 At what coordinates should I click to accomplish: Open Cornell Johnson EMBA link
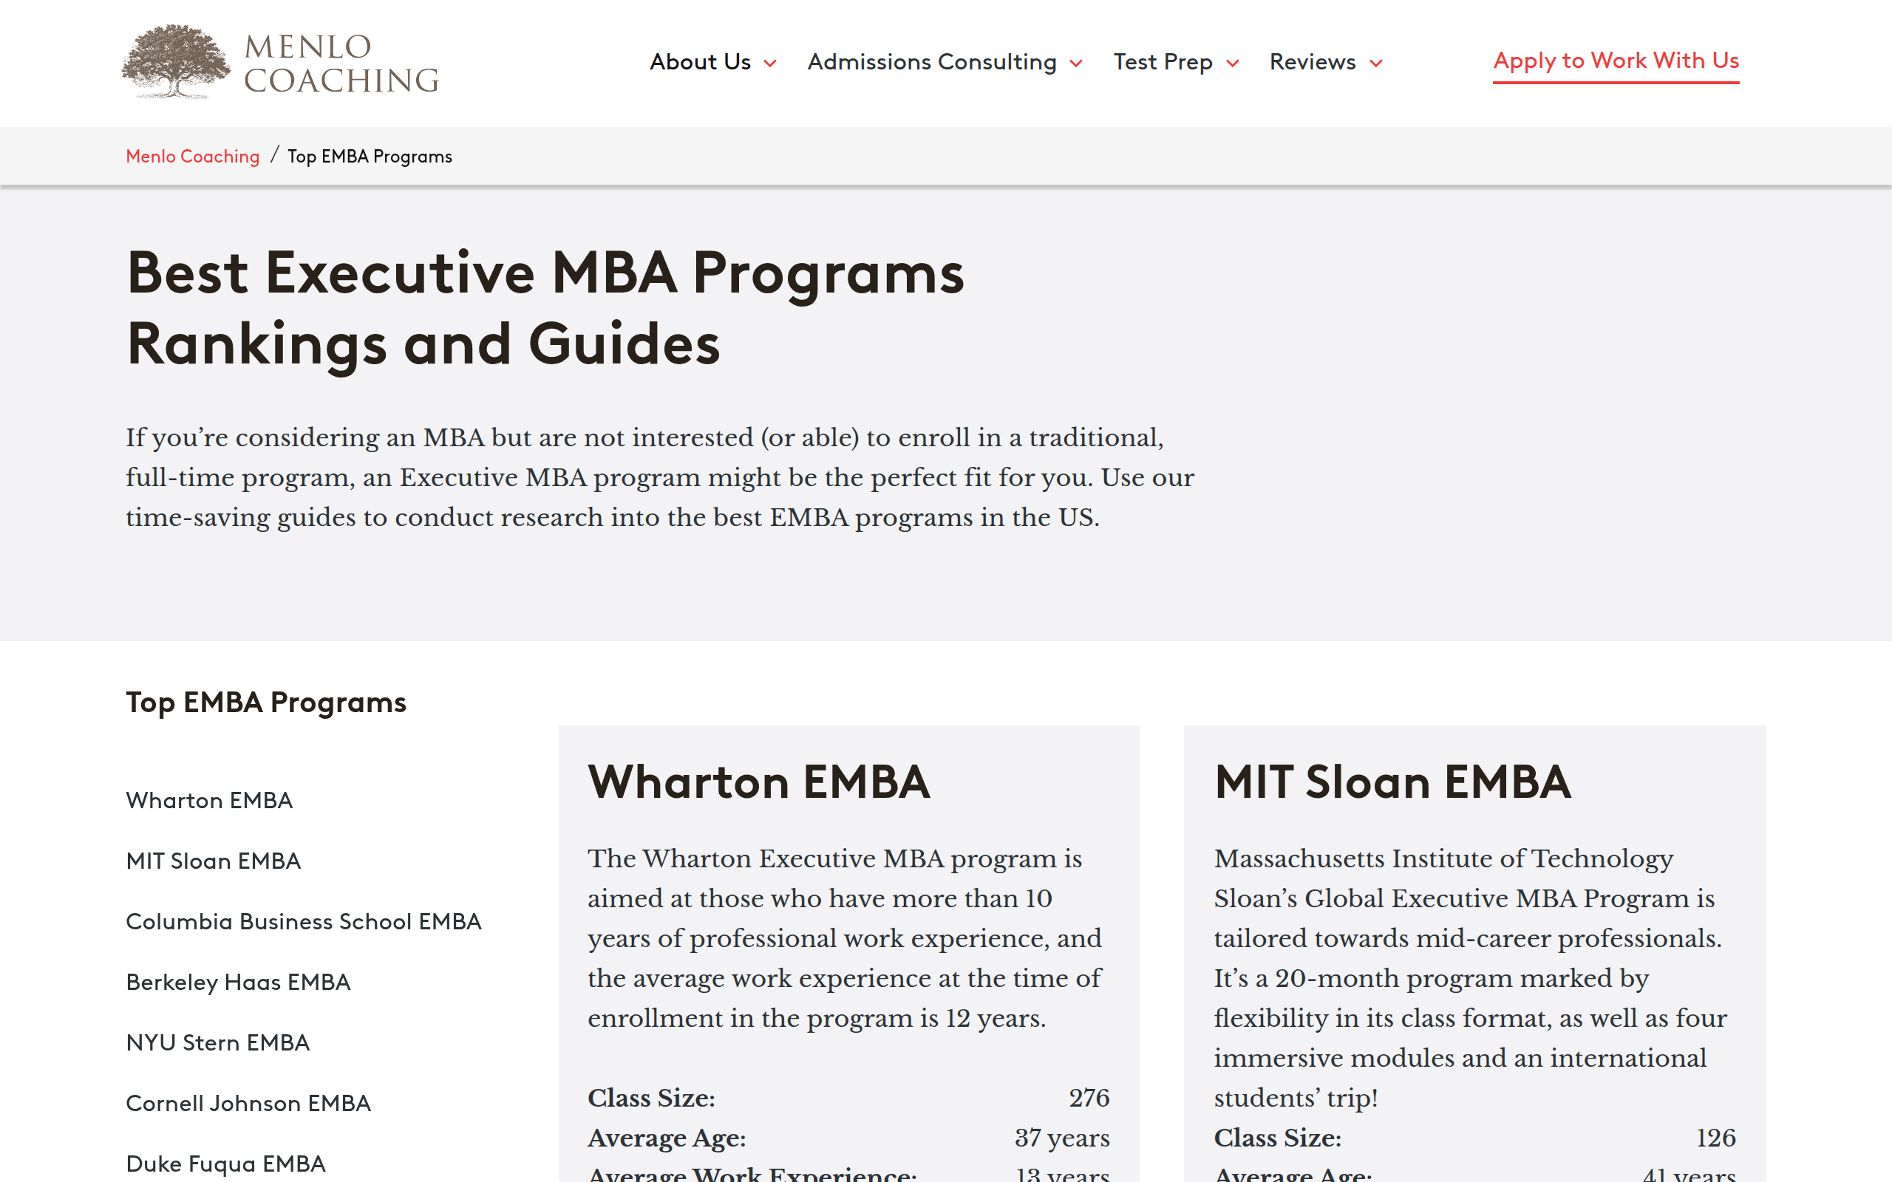click(248, 1103)
